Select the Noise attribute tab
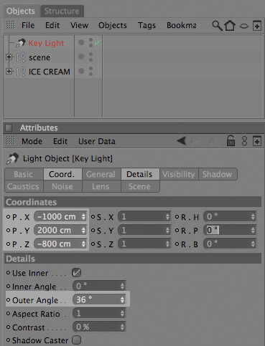The height and width of the screenshot is (346, 265). point(62,186)
